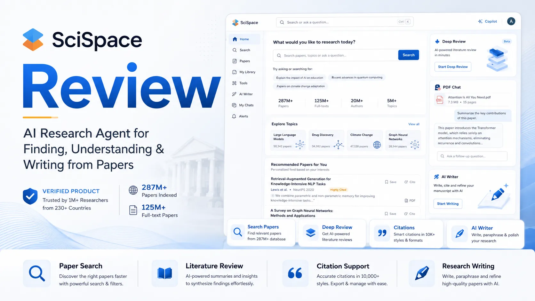Focus the top 'Search or ask a question' bar
This screenshot has height=301, width=535.
click(345, 22)
